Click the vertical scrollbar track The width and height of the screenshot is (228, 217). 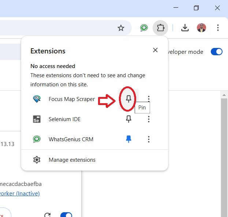point(224,158)
